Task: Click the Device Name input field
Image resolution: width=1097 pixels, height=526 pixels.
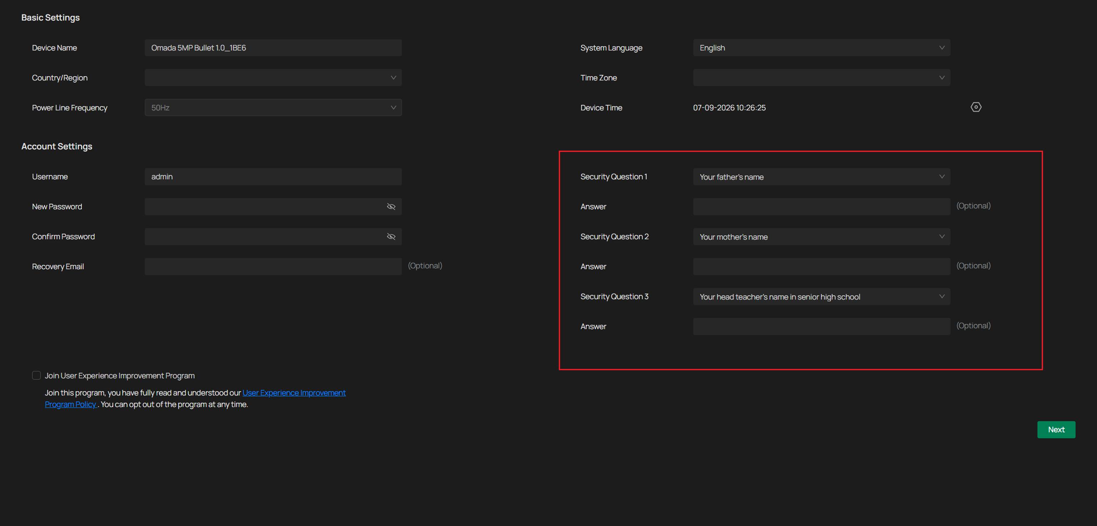Action: tap(273, 48)
